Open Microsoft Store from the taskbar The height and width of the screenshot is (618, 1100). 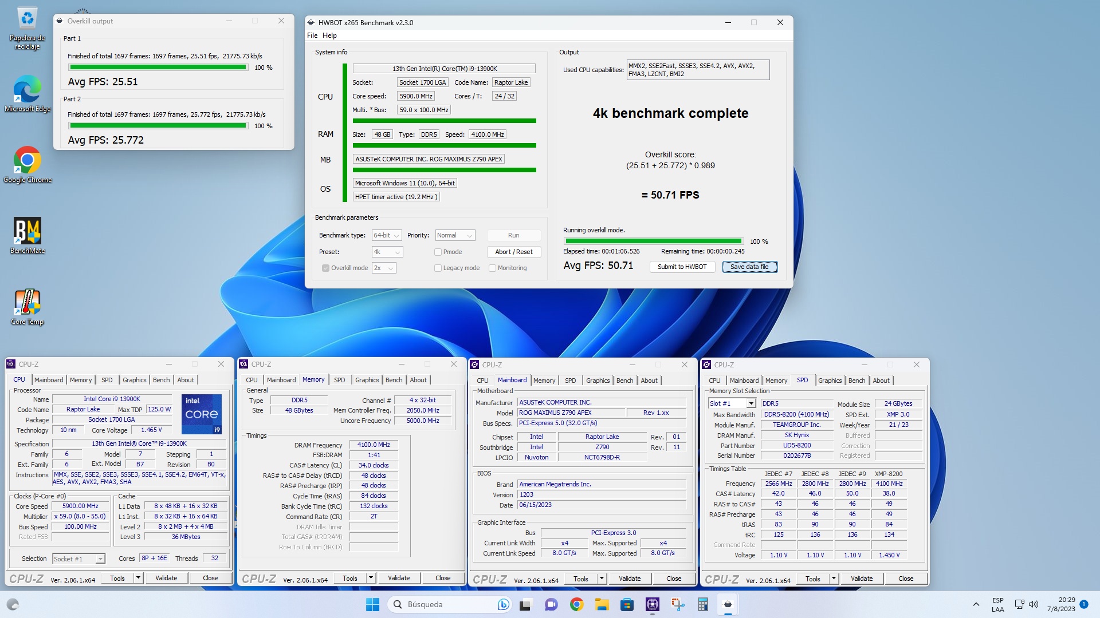627,604
